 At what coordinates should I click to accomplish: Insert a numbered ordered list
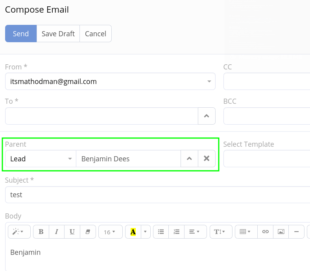[x=177, y=232]
